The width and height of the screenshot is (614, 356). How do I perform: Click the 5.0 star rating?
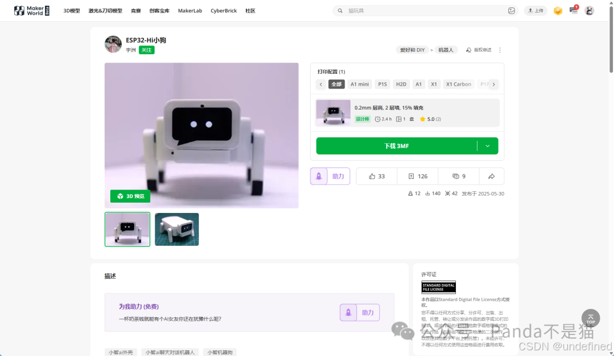[430, 119]
